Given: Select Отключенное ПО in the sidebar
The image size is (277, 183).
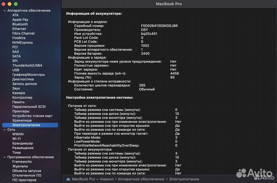Looking at the screenshot, I should pyautogui.click(x=27, y=175).
